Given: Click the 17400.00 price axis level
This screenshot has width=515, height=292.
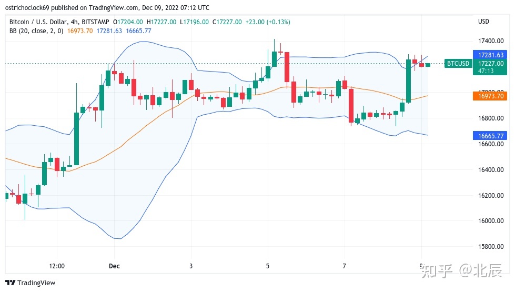Looking at the screenshot, I should 491,41.
